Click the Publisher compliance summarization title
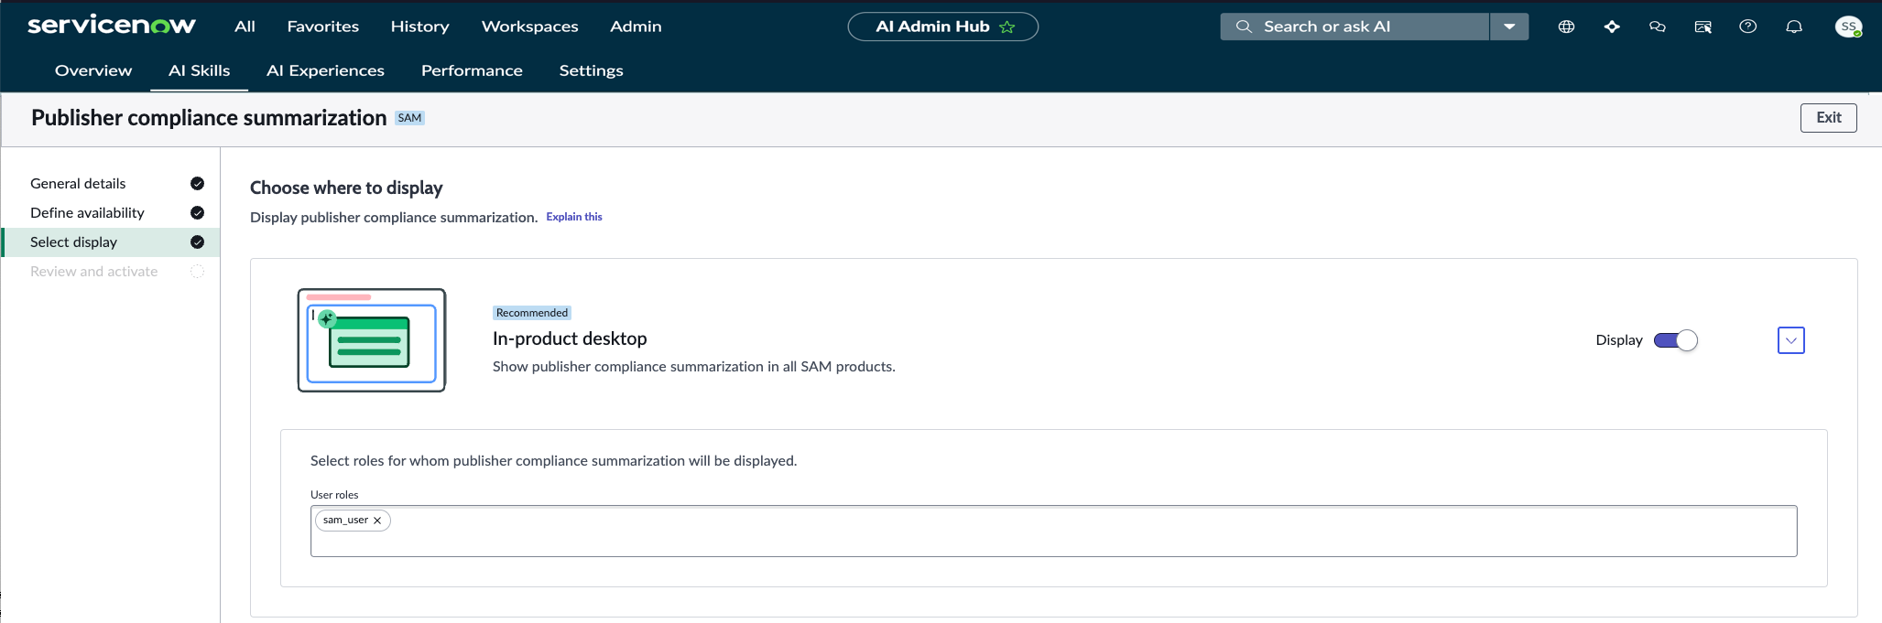 point(209,118)
